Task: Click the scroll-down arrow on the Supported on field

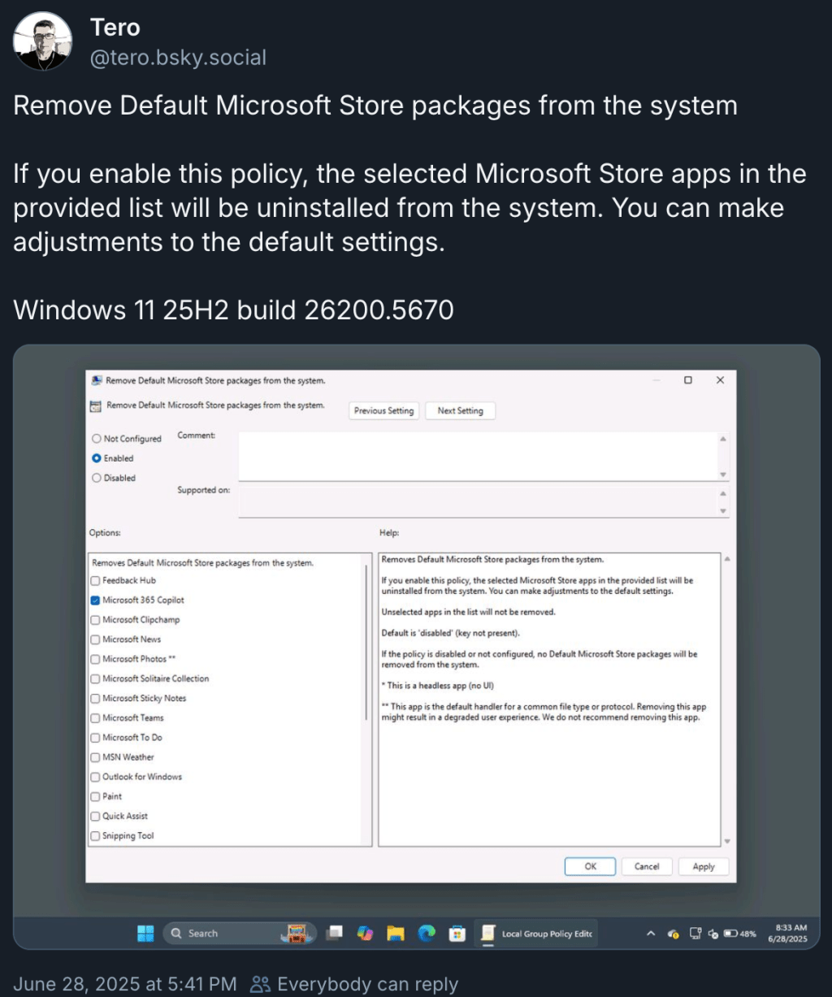Action: 723,510
